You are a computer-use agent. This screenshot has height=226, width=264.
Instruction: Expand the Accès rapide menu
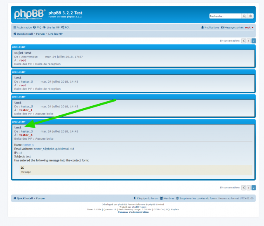click(23, 27)
